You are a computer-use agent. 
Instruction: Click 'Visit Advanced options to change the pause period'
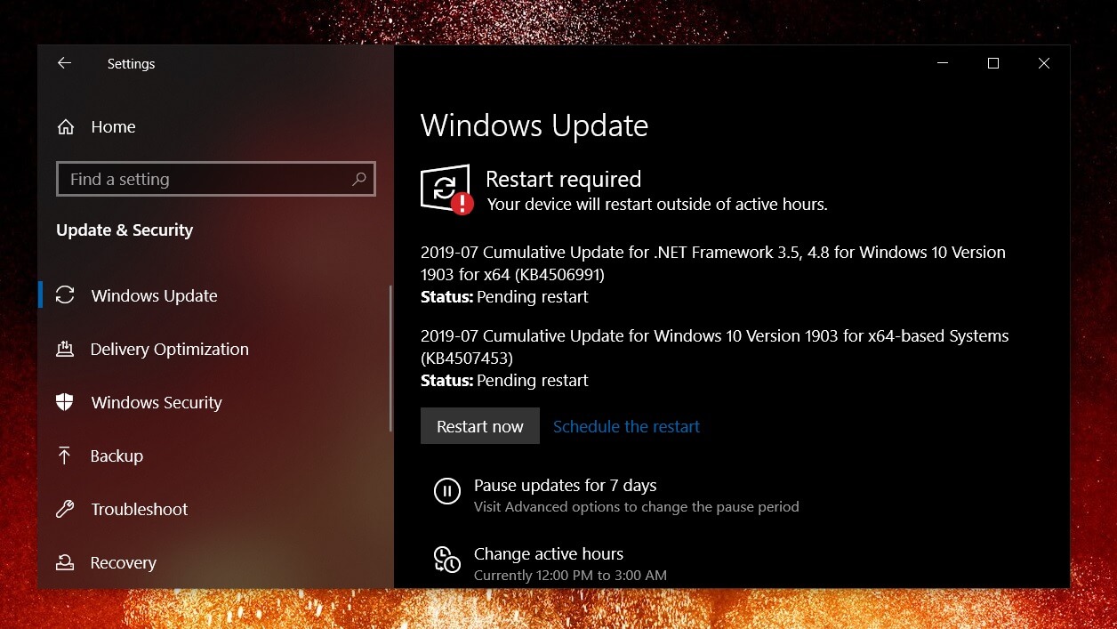click(637, 507)
